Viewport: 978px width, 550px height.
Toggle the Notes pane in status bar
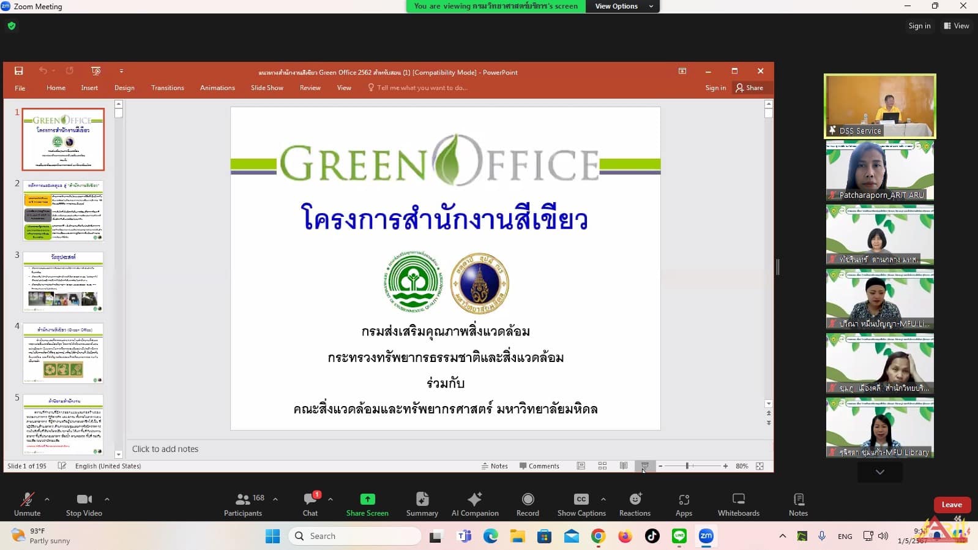495,466
